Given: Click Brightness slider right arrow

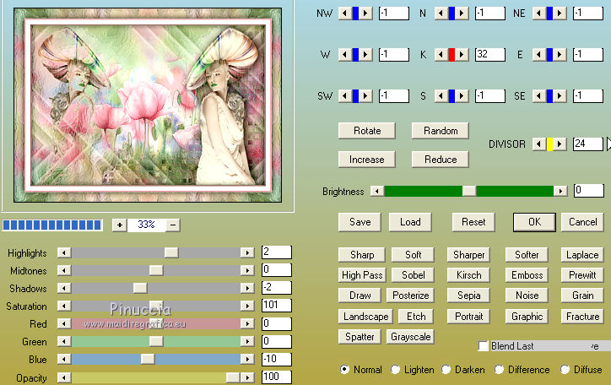Looking at the screenshot, I should (x=560, y=191).
